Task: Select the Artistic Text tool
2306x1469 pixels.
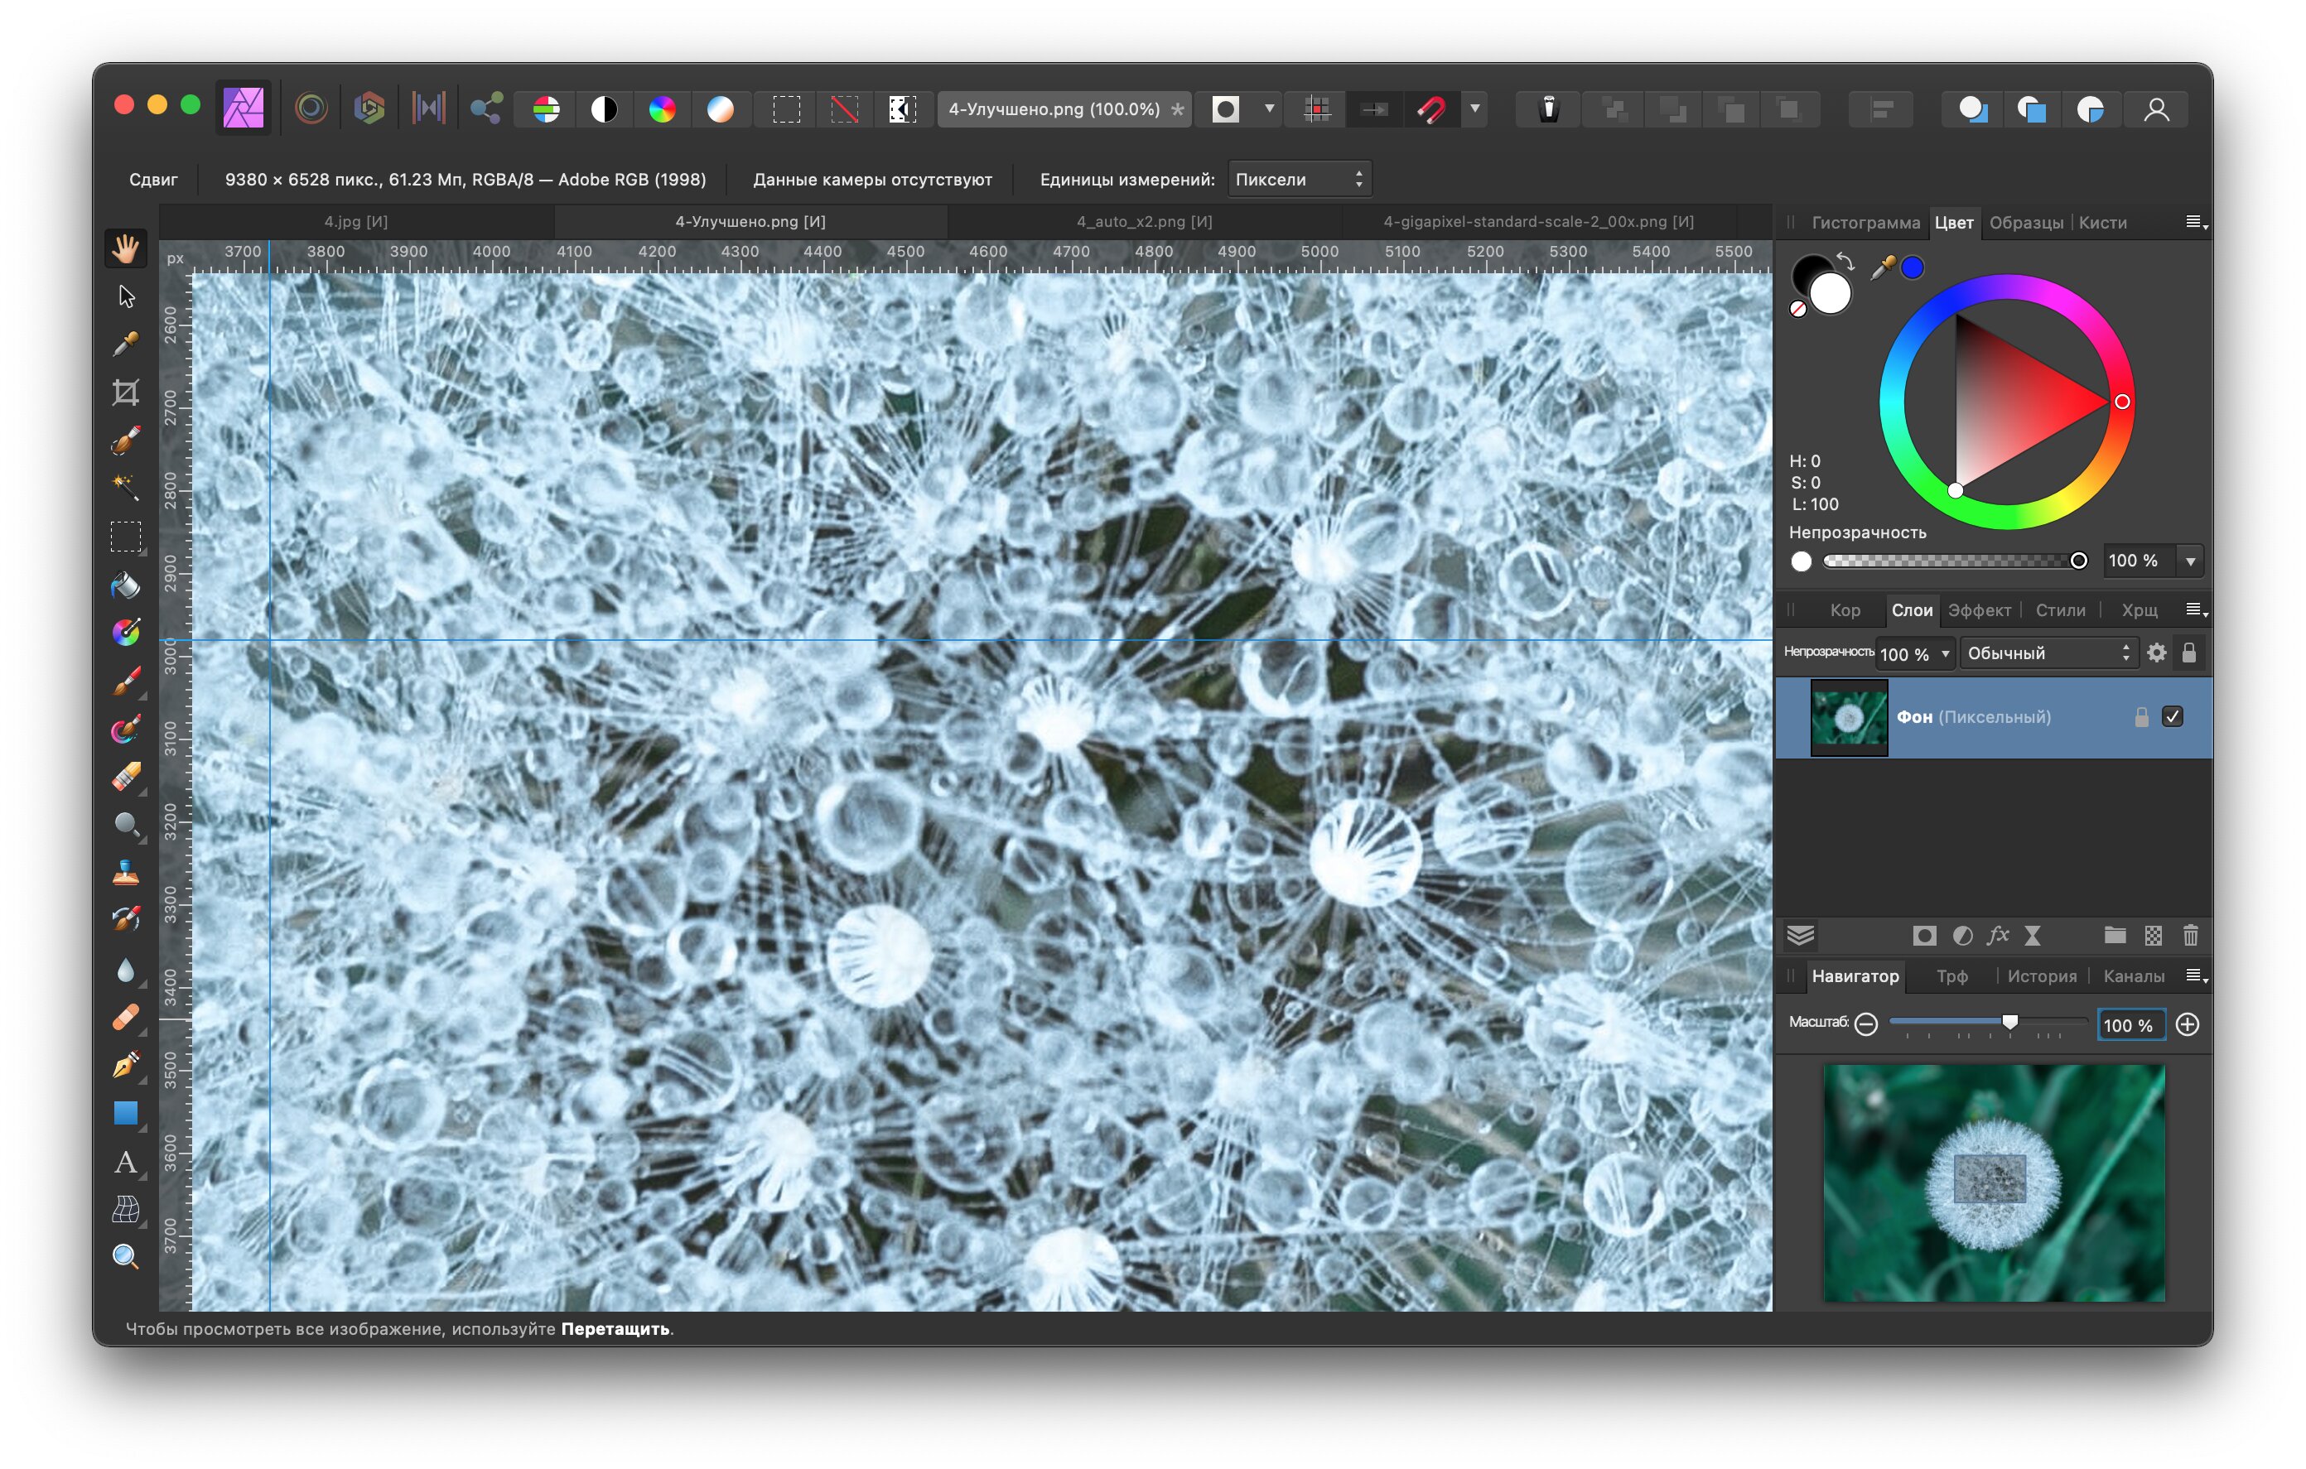Action: coord(125,1162)
